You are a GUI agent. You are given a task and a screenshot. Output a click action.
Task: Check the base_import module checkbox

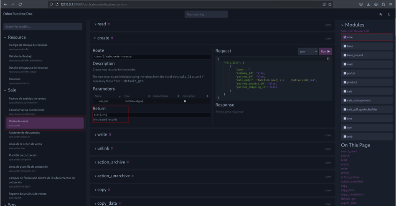coord(345,55)
